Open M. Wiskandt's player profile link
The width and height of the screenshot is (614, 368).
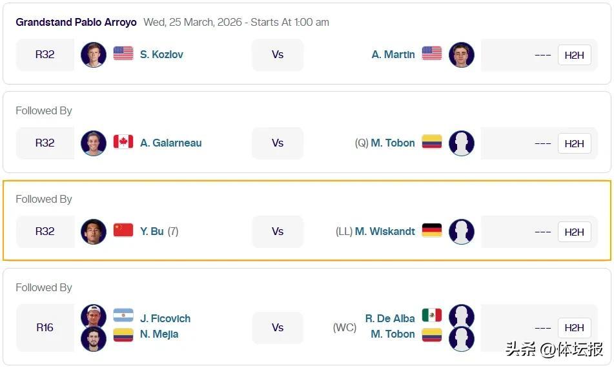pos(385,232)
